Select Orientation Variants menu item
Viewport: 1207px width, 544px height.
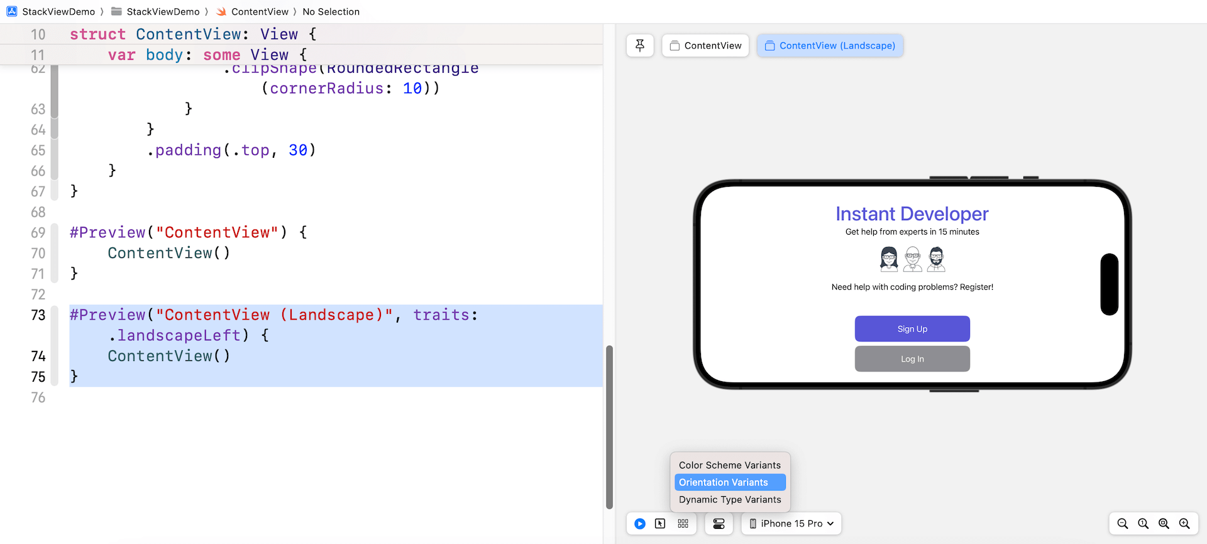pos(729,482)
